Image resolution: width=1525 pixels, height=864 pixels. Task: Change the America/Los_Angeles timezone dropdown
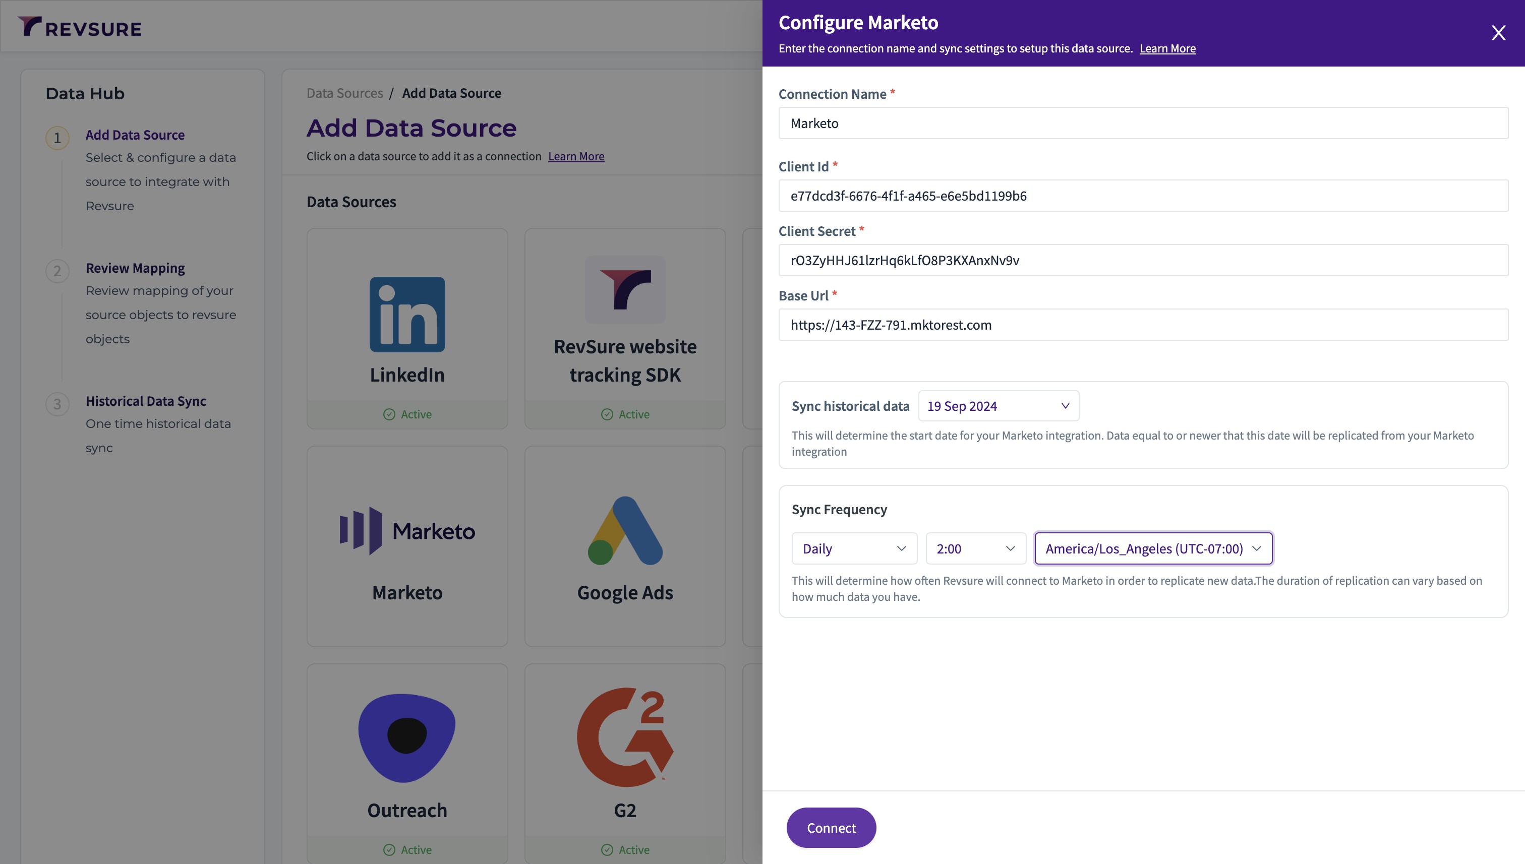(1153, 548)
